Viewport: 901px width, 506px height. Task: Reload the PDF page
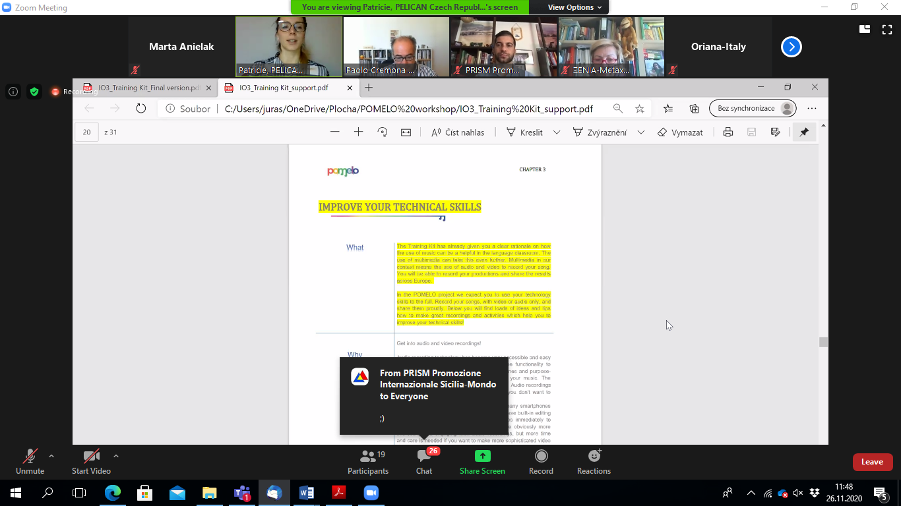click(140, 109)
